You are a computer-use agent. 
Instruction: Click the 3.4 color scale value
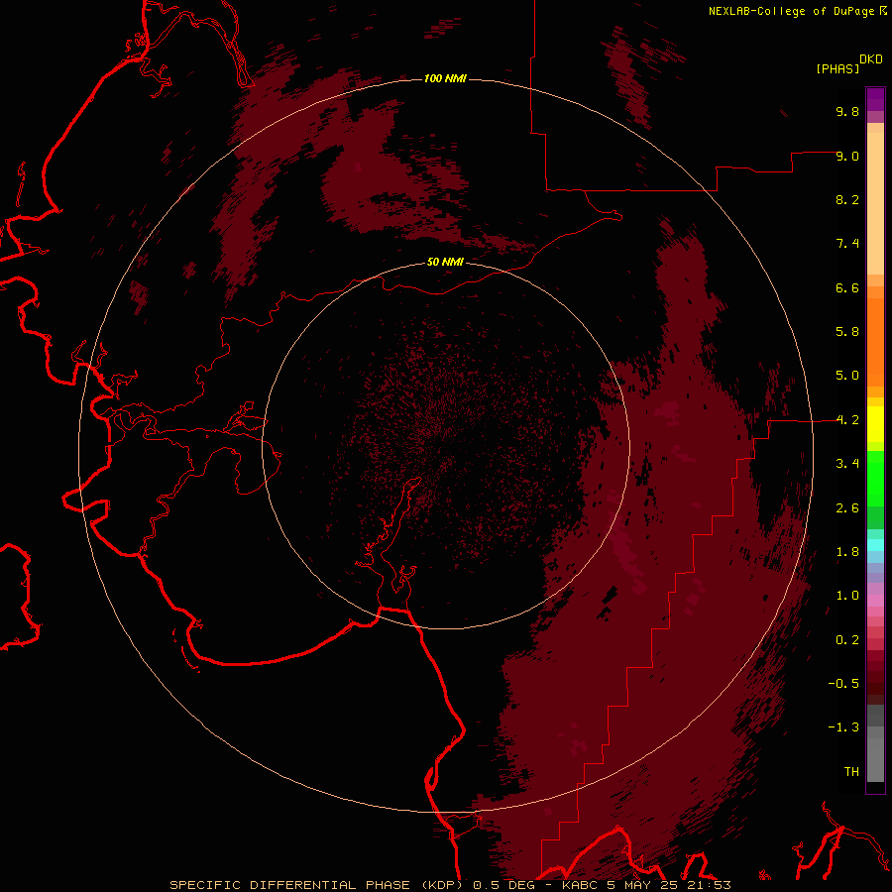[847, 464]
